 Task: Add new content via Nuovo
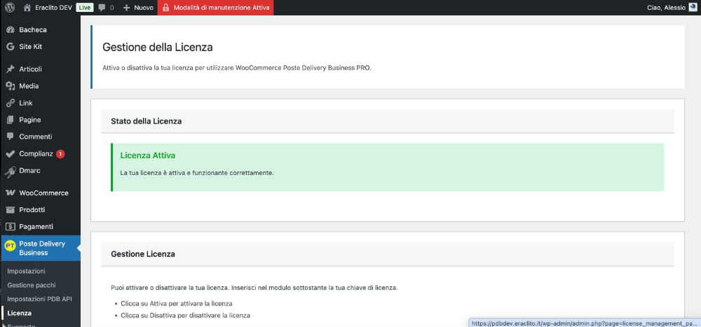click(x=138, y=8)
